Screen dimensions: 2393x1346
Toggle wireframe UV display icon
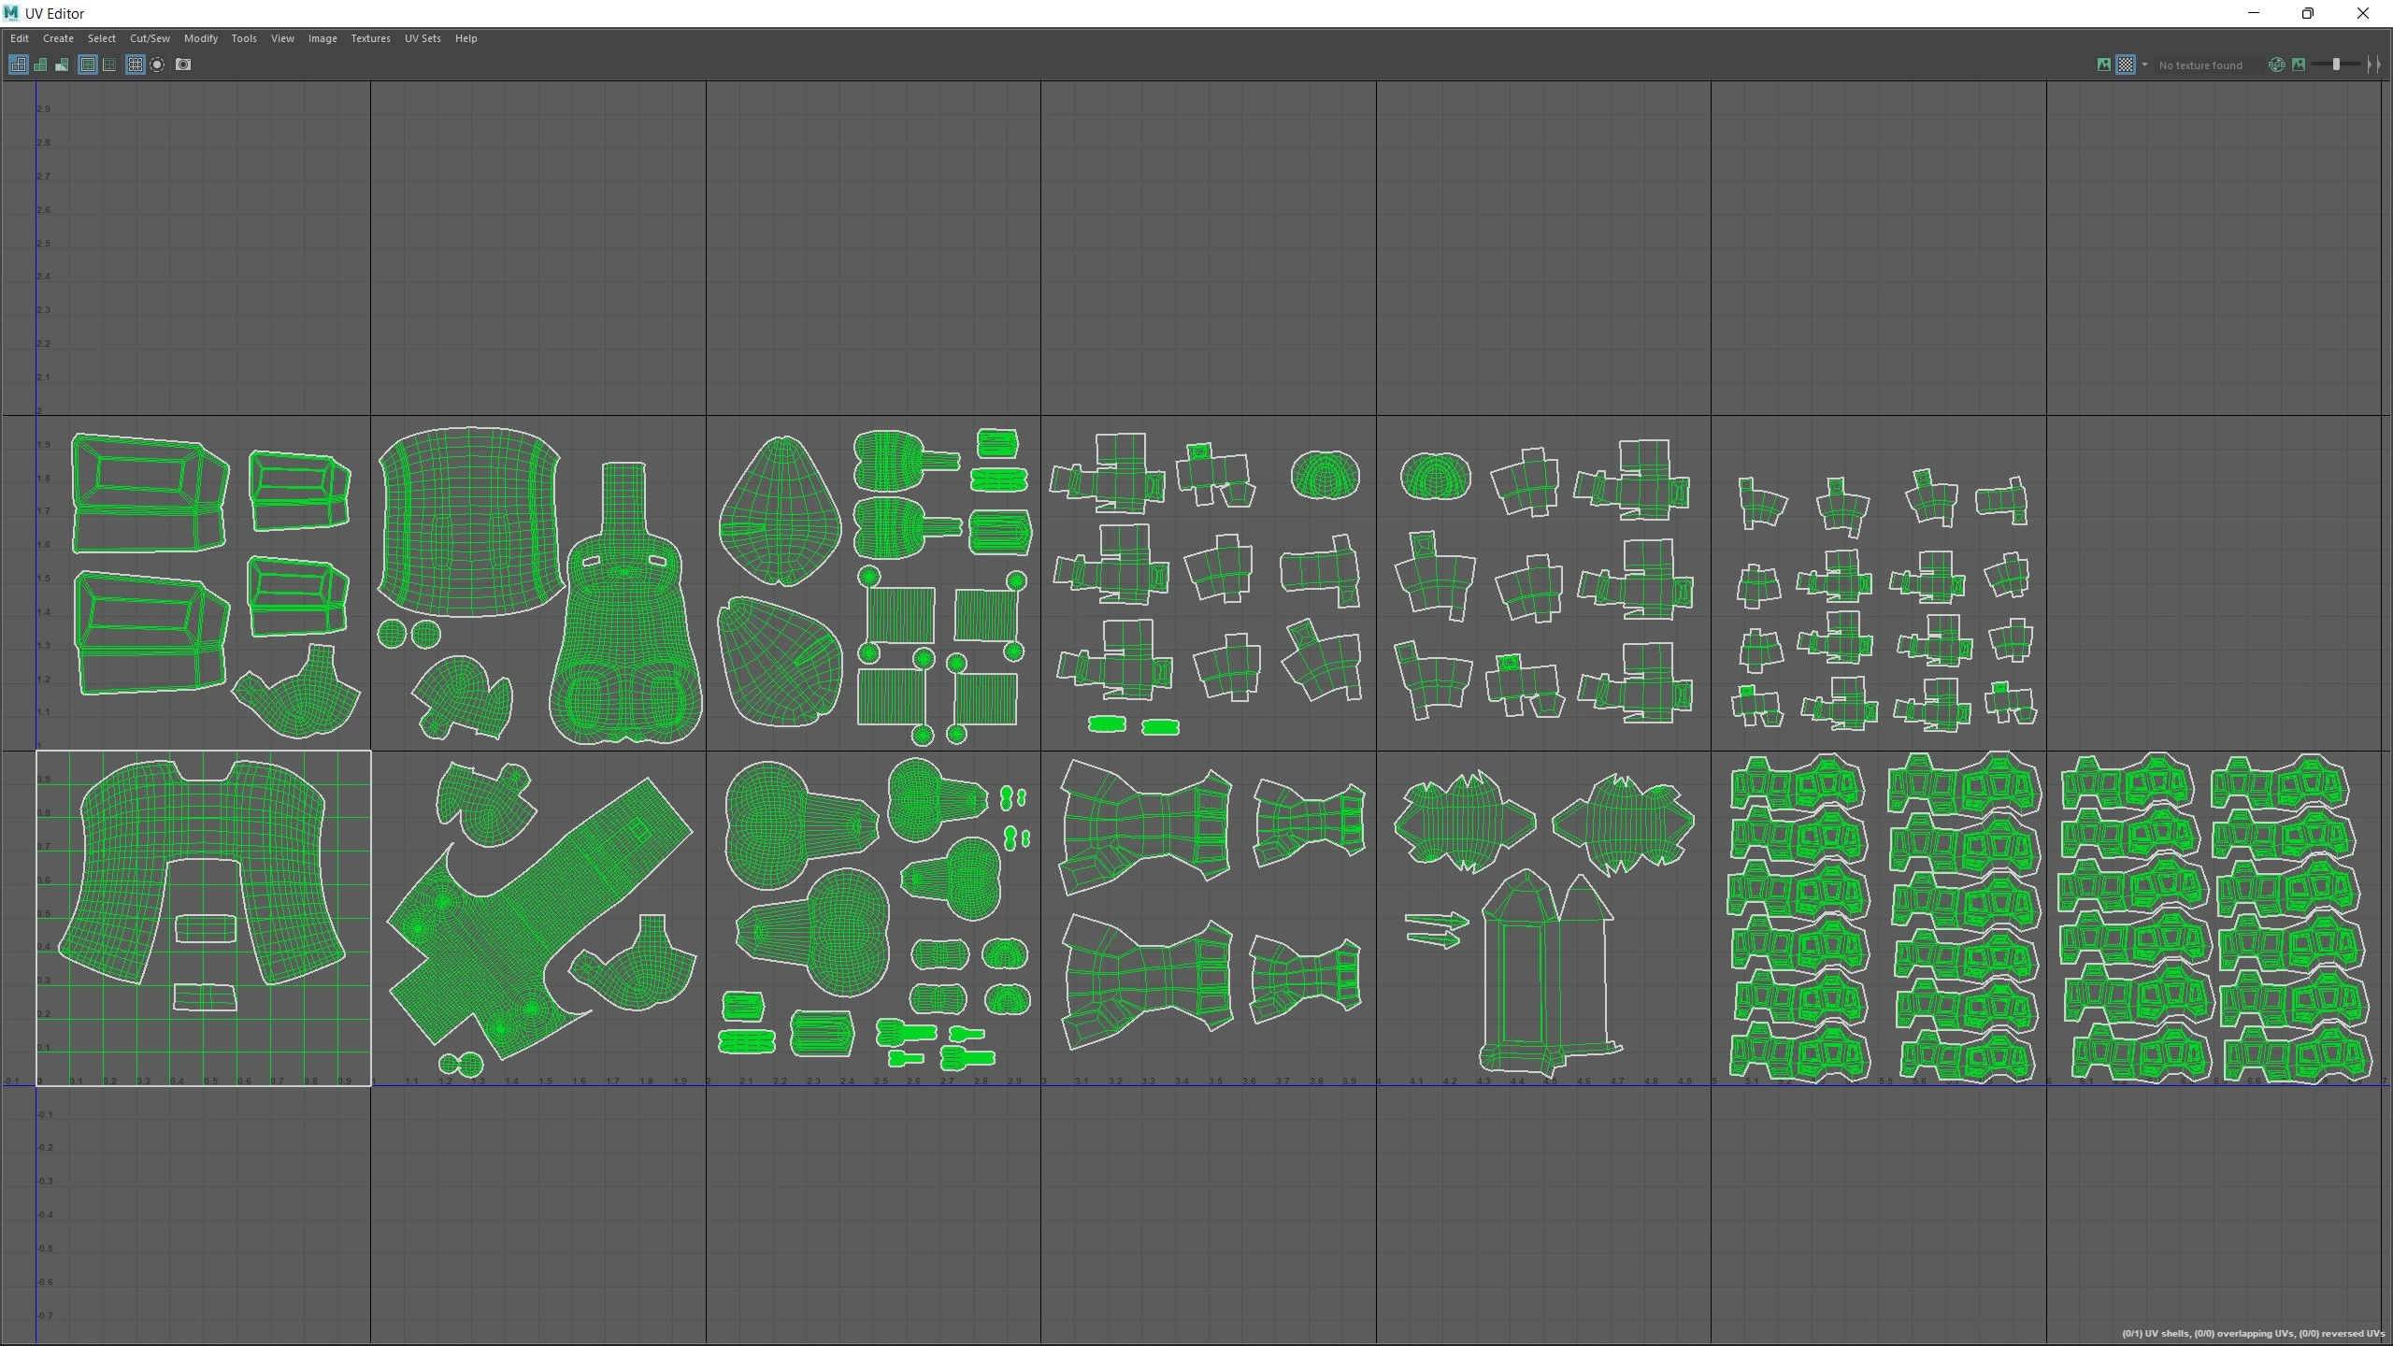19,64
